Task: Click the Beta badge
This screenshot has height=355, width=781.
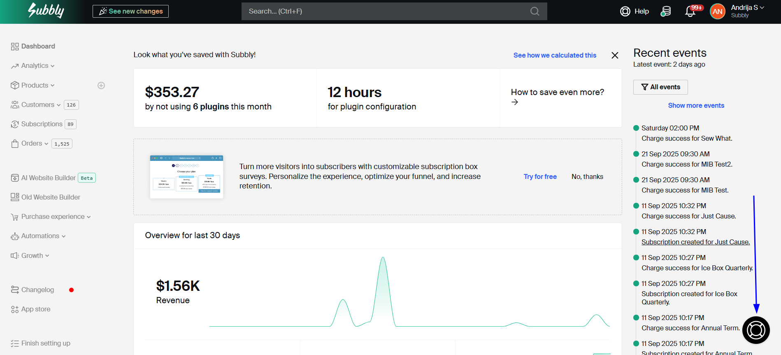Action: tap(87, 178)
